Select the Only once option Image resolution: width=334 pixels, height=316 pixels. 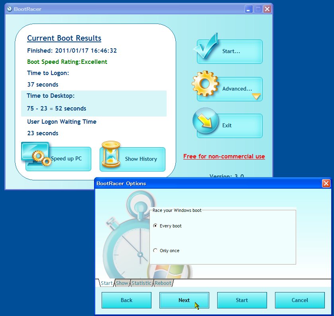[x=155, y=251]
